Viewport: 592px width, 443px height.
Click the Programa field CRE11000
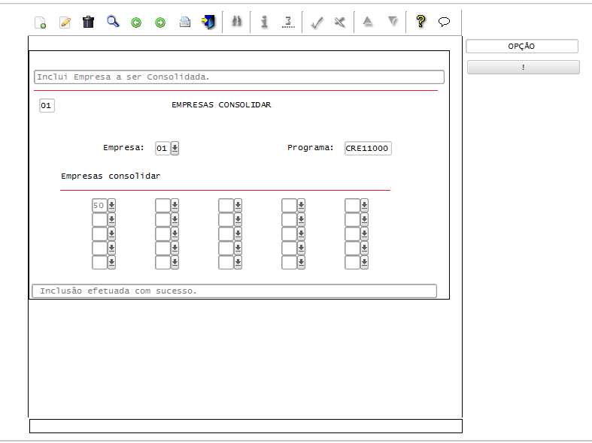point(368,148)
